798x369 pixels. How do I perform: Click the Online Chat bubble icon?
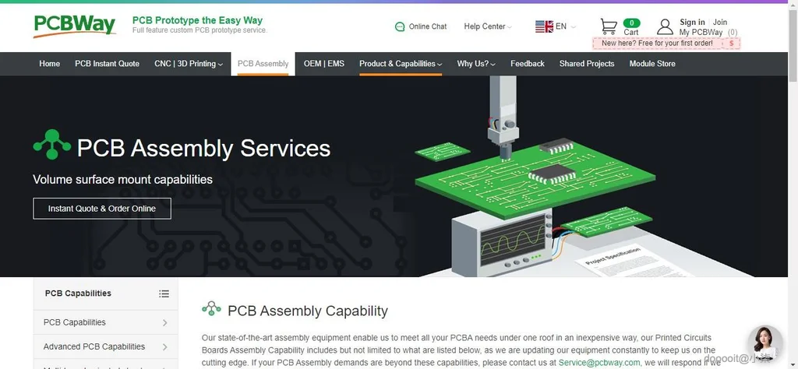click(x=400, y=27)
